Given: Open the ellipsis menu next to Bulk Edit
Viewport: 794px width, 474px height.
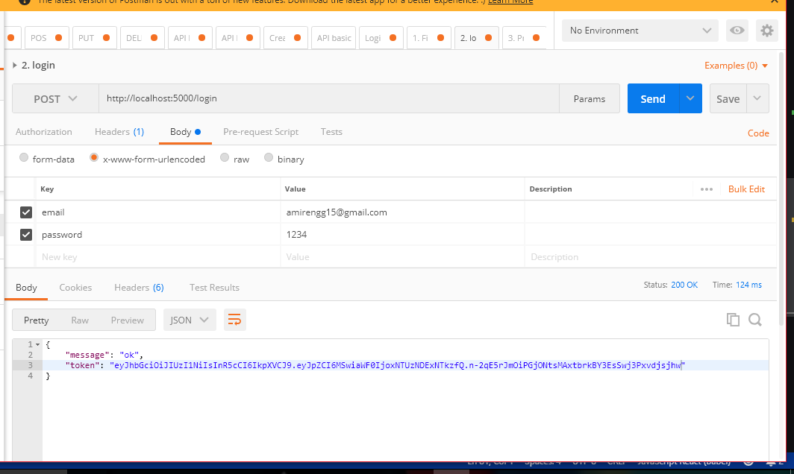Looking at the screenshot, I should (x=706, y=189).
